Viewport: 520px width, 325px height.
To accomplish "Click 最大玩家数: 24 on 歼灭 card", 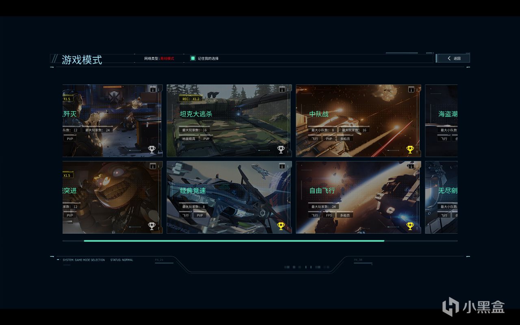I will [x=97, y=130].
